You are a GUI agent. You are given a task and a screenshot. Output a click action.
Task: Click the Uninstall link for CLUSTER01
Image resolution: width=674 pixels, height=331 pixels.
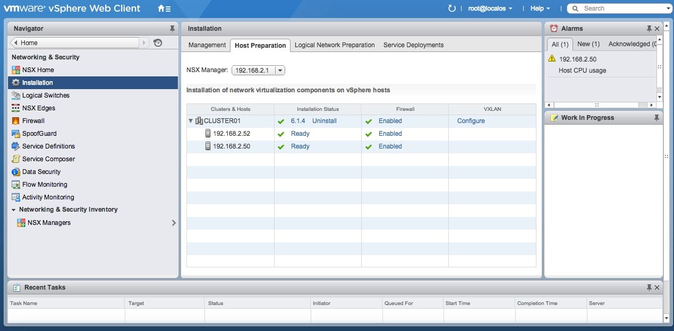click(324, 121)
